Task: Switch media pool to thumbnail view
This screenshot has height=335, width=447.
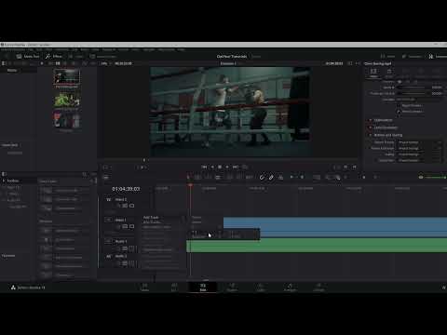Action: 58,63
